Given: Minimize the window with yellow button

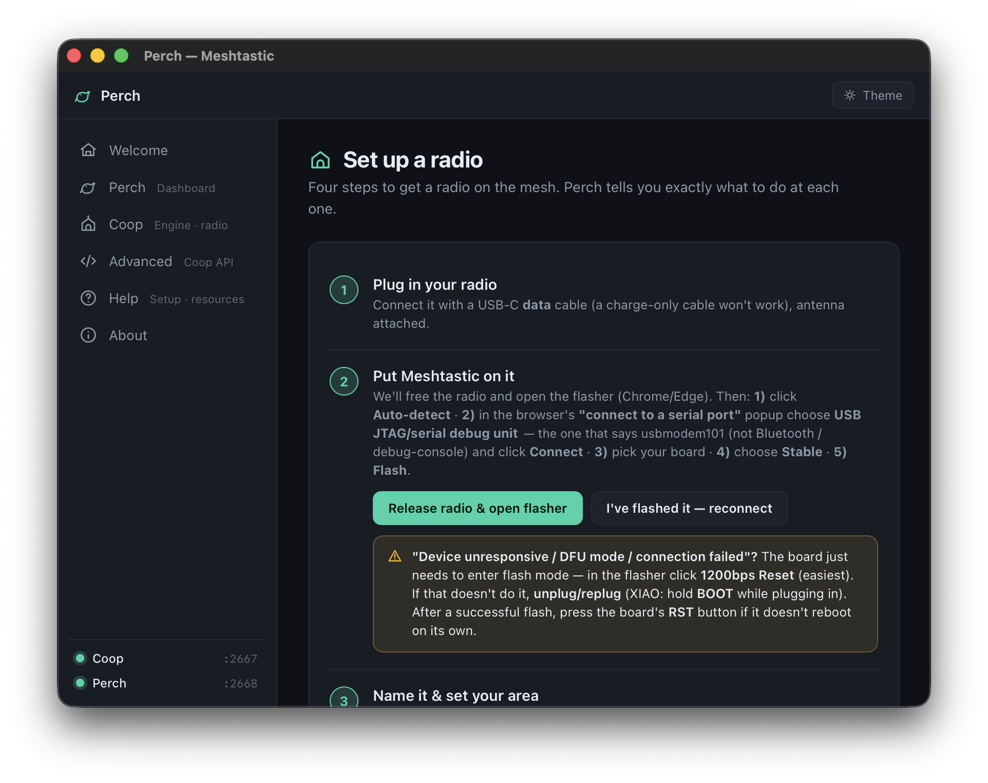Looking at the screenshot, I should pyautogui.click(x=98, y=55).
